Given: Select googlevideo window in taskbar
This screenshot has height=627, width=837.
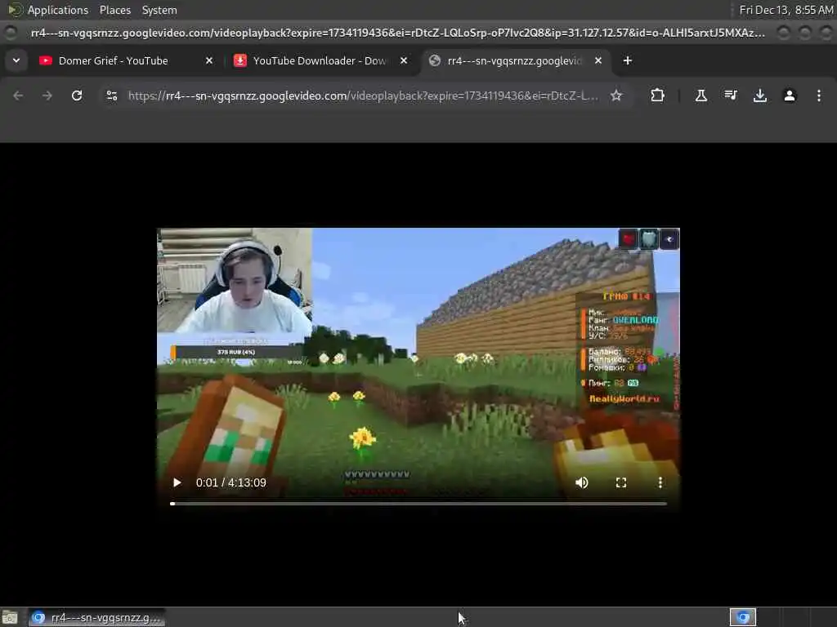Looking at the screenshot, I should pos(97,617).
